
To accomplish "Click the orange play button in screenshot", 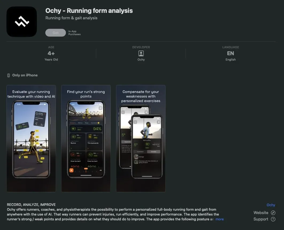I will [x=71, y=170].
